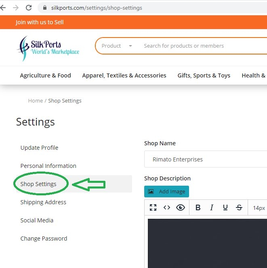Expand the Product search type dropdown
The width and height of the screenshot is (267, 268).
(x=117, y=46)
